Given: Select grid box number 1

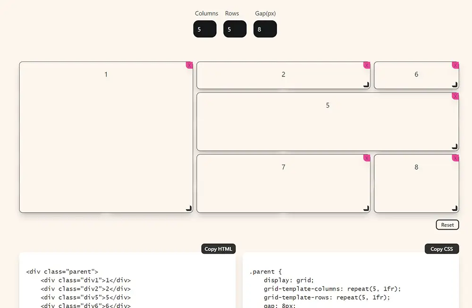Looking at the screenshot, I should (x=106, y=137).
